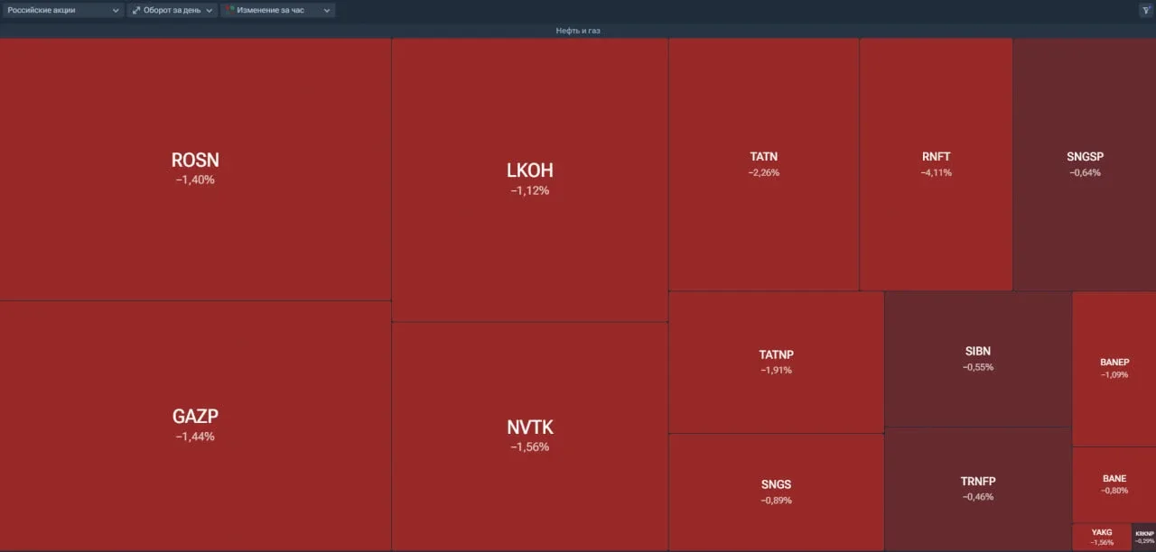Screen dimensions: 1156x552
Task: Select the BANE tile showing −0,80%
Action: click(1114, 484)
